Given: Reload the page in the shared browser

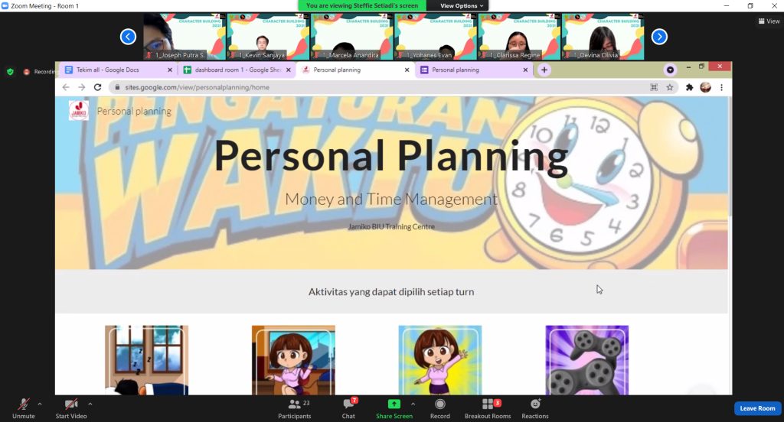Looking at the screenshot, I should tap(97, 87).
